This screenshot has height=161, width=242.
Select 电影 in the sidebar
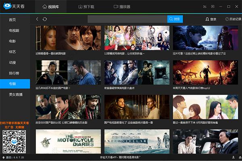point(12,41)
